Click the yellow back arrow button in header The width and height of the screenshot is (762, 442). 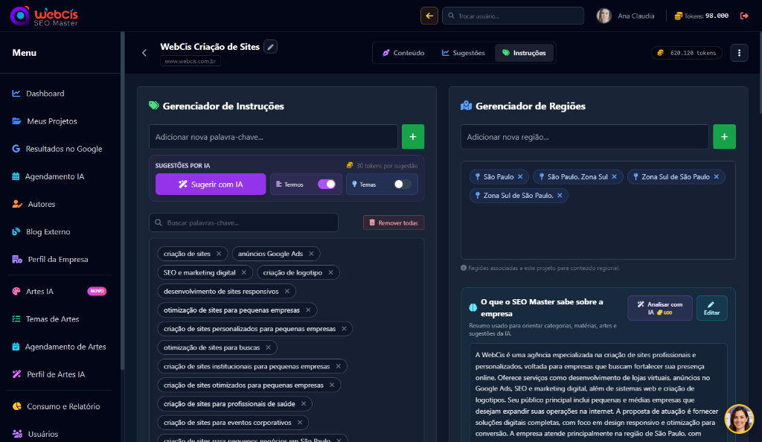click(x=429, y=16)
